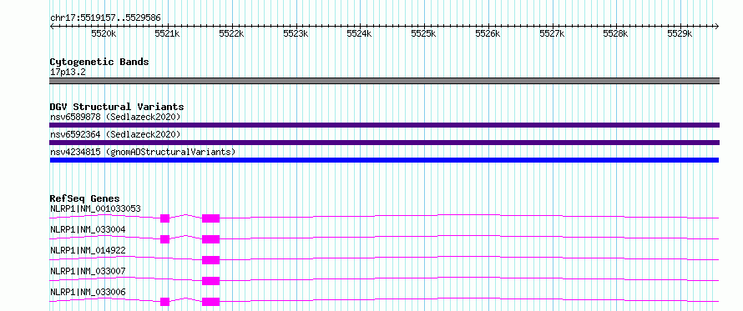Click the 5526k ruler tick label
This screenshot has height=311, width=743.
488,33
